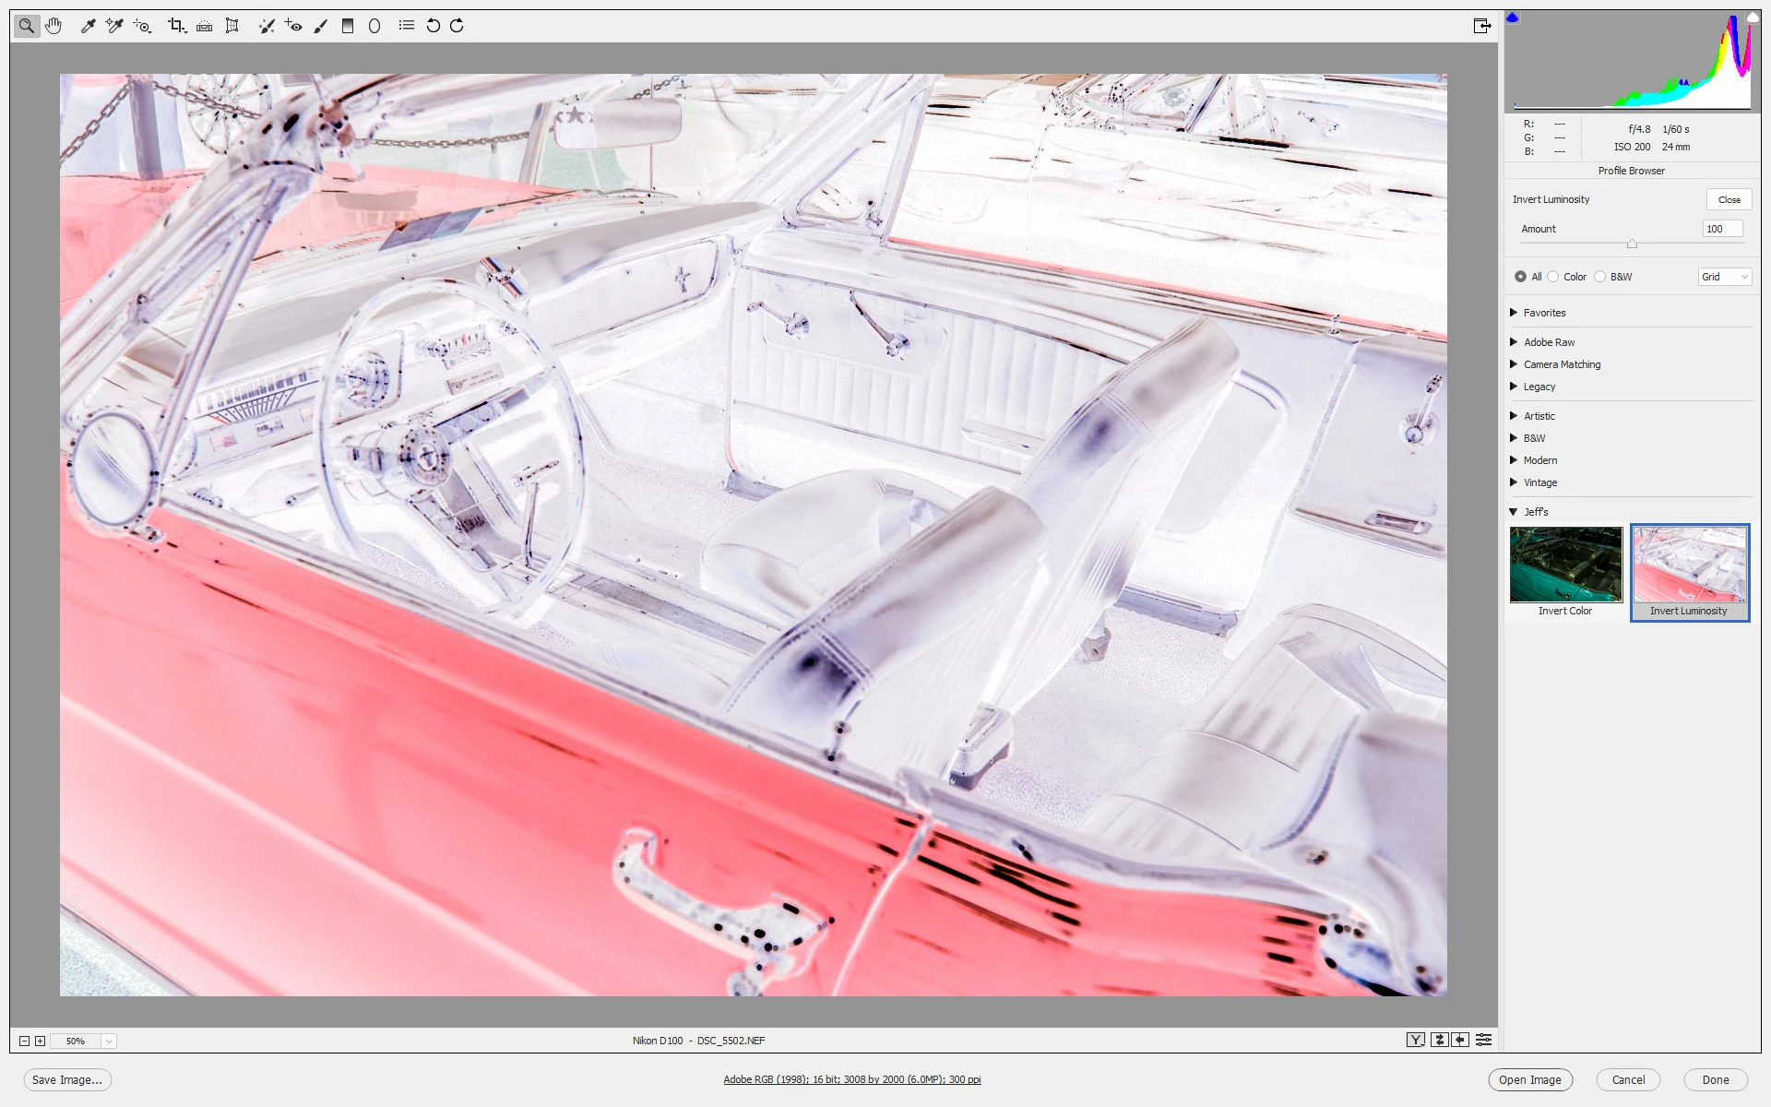Select the Graduated Filter tool
Image resolution: width=1771 pixels, height=1107 pixels.
click(348, 26)
